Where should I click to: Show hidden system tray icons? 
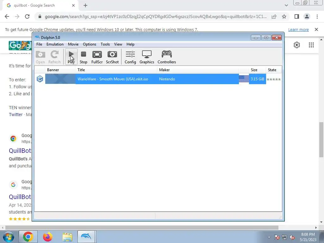(269, 237)
